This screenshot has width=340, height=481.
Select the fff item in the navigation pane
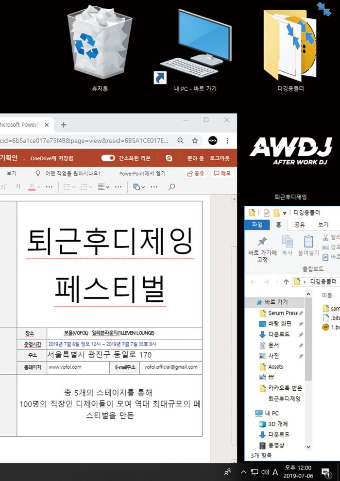click(267, 377)
